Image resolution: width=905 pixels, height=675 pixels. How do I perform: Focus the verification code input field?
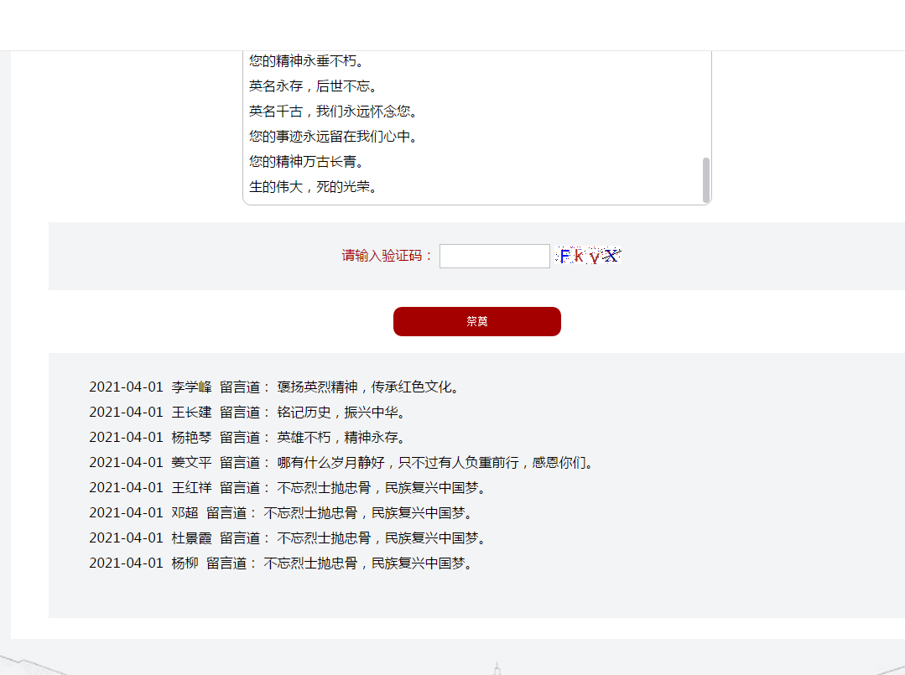(x=494, y=257)
